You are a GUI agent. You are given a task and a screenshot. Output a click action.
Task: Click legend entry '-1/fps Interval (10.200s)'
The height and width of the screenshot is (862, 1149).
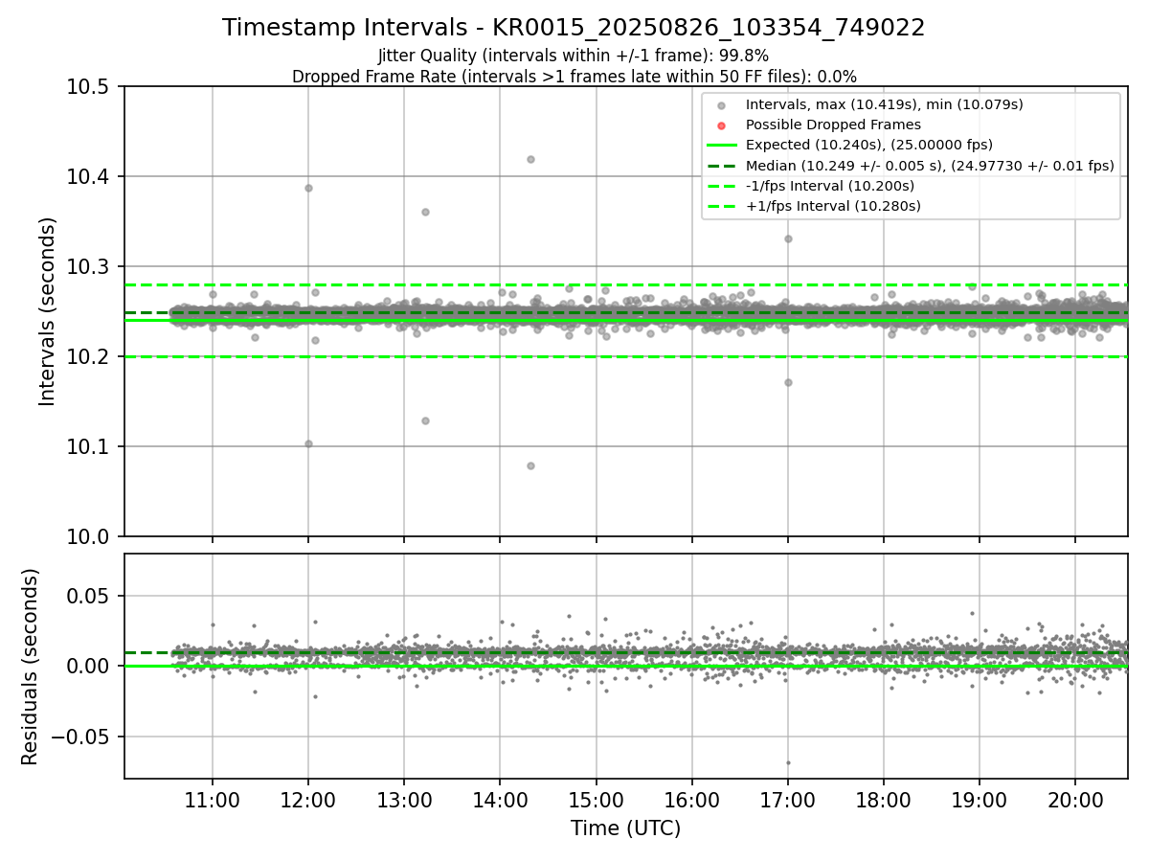point(830,185)
